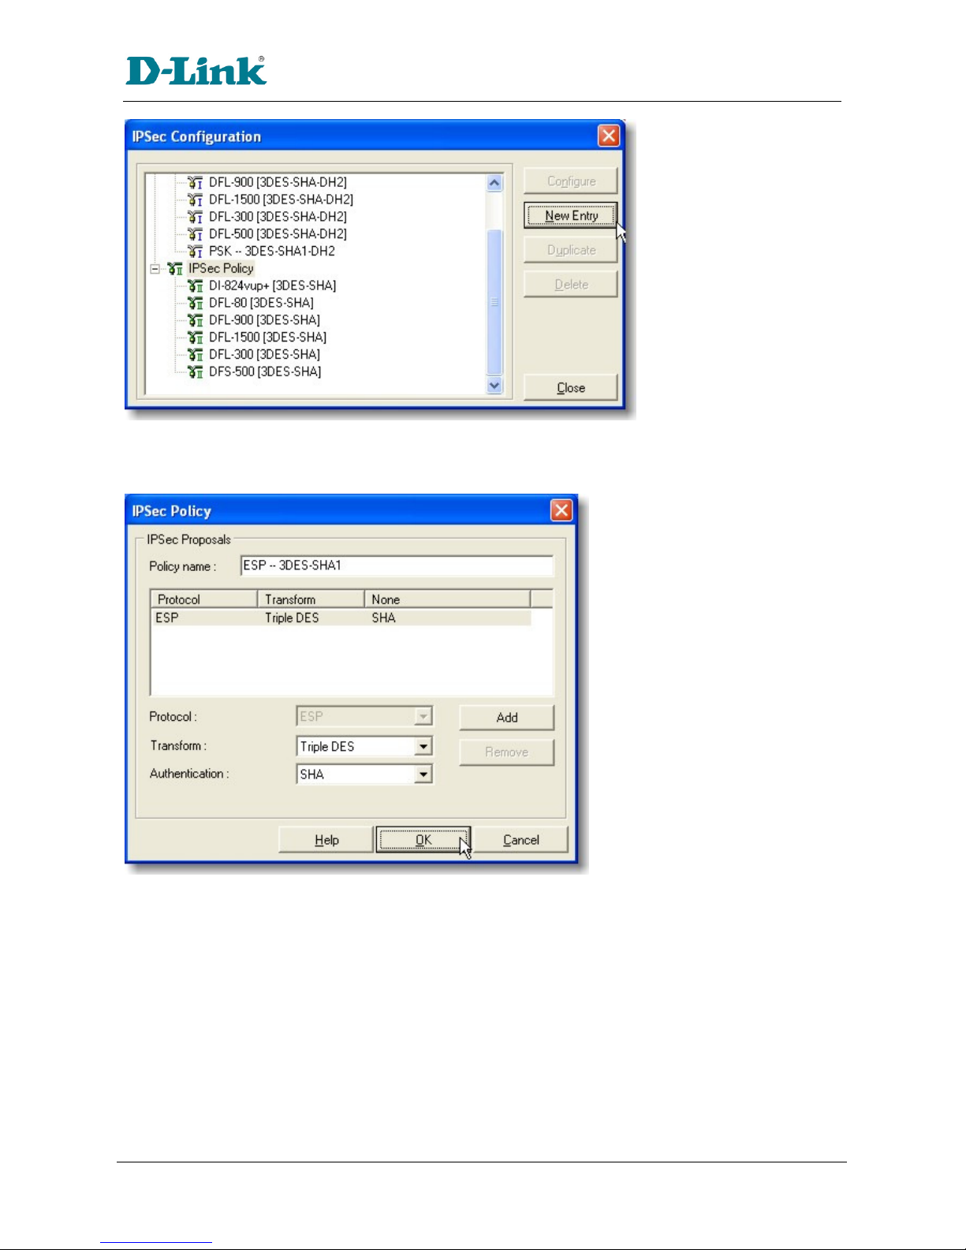Click the IPSec Policy folder icon
Image resolution: width=966 pixels, height=1250 pixels.
[175, 269]
